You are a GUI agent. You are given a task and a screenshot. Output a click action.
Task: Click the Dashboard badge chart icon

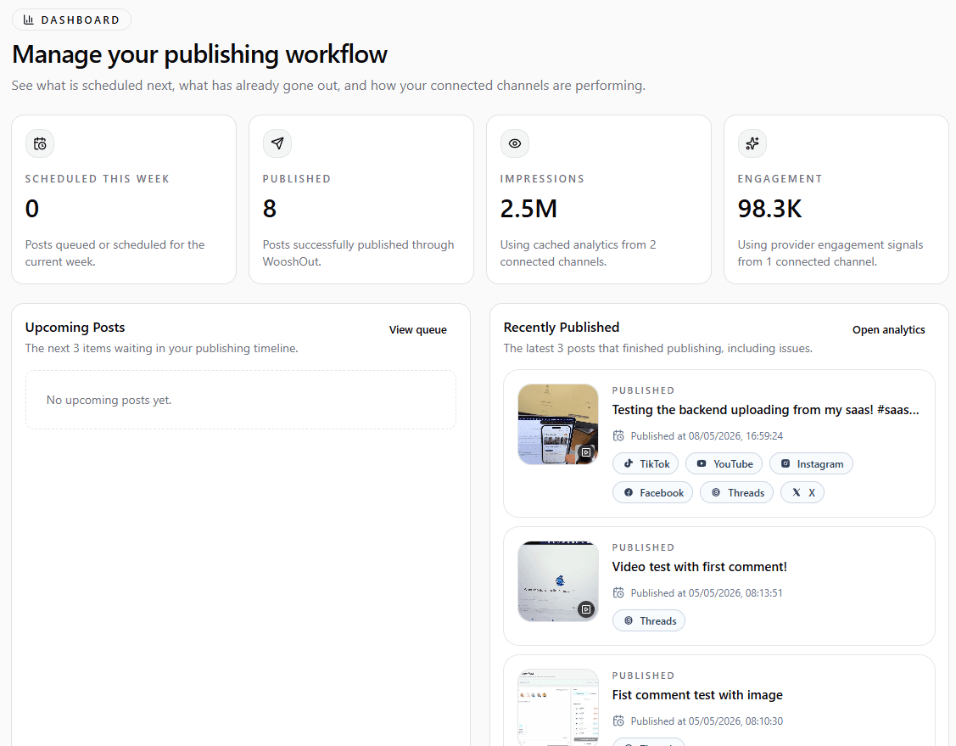(x=28, y=20)
